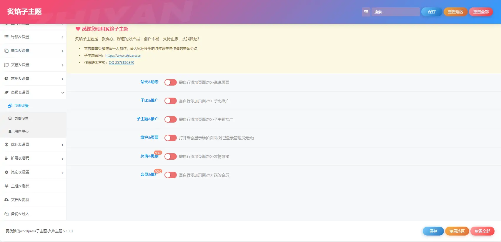Screen dimensions: 501x242
Task: Expand 扩展&增强 chevron arrow
Action: [x=62, y=159]
